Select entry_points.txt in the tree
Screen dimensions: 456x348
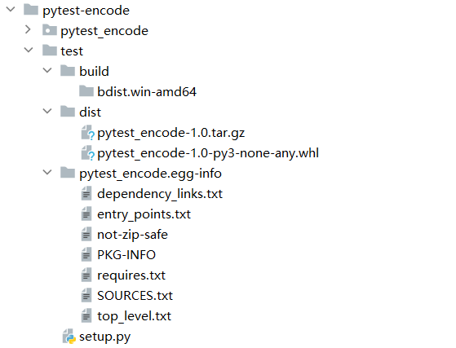coord(144,214)
